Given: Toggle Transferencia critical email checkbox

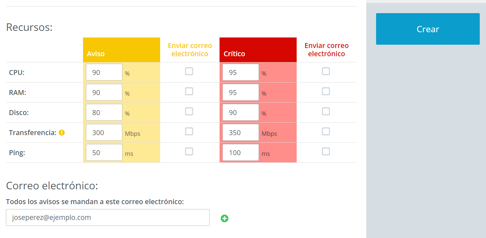Looking at the screenshot, I should pos(326,131).
